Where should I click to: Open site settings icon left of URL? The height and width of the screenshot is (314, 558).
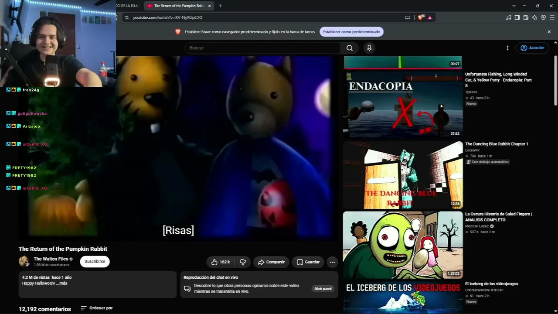[x=126, y=17]
